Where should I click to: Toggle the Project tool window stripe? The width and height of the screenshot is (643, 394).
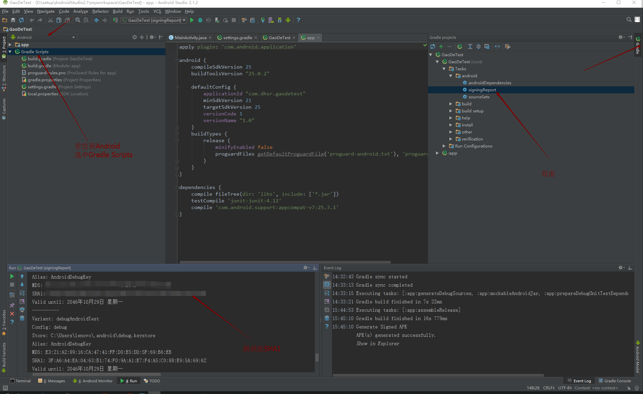pos(4,47)
